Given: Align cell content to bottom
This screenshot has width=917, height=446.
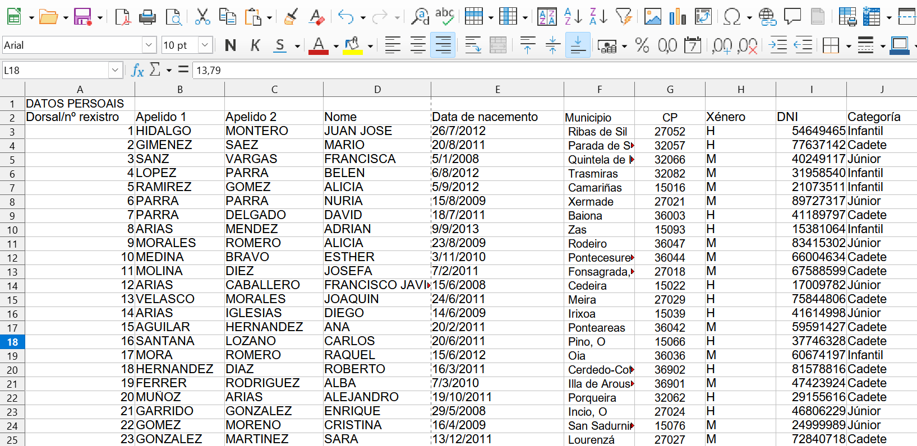Looking at the screenshot, I should point(578,45).
